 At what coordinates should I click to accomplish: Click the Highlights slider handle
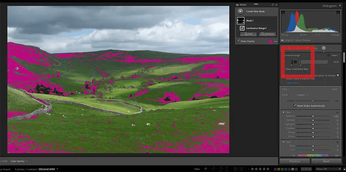pos(313,124)
